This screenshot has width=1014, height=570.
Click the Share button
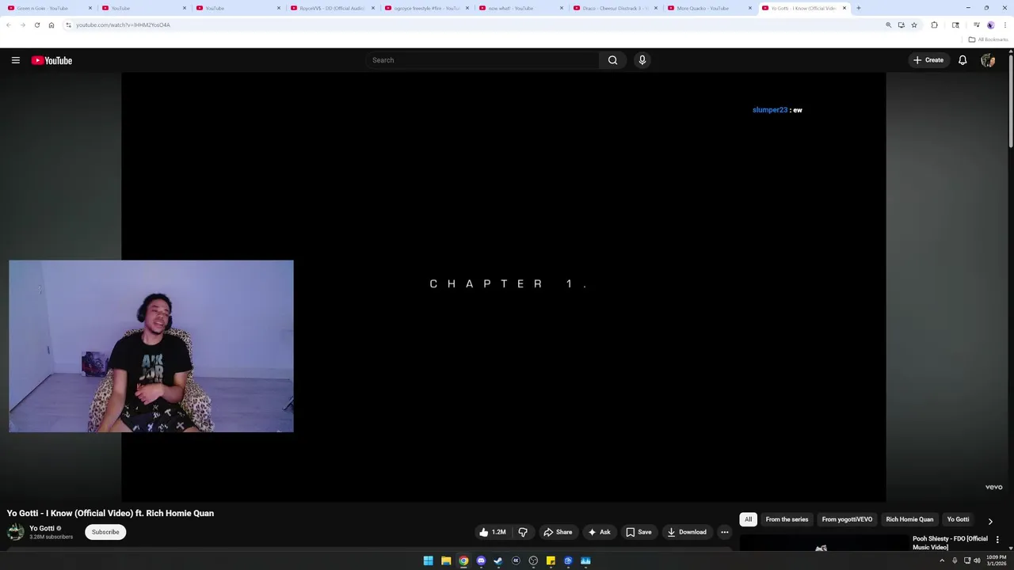pyautogui.click(x=558, y=532)
